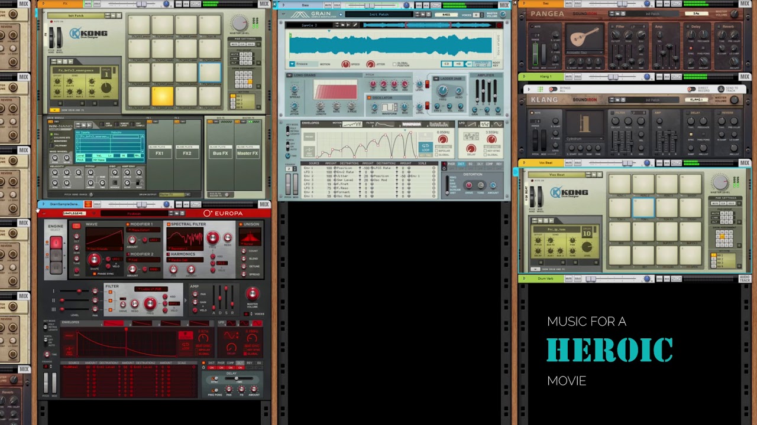Mute the Drum Verb track
The width and height of the screenshot is (757, 425).
click(568, 279)
